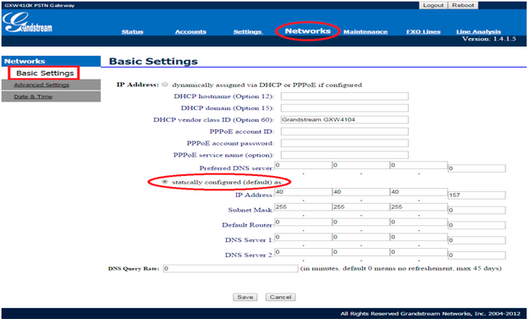Click Preferred DNS server third octet
The width and height of the screenshot is (529, 319).
[x=418, y=165]
